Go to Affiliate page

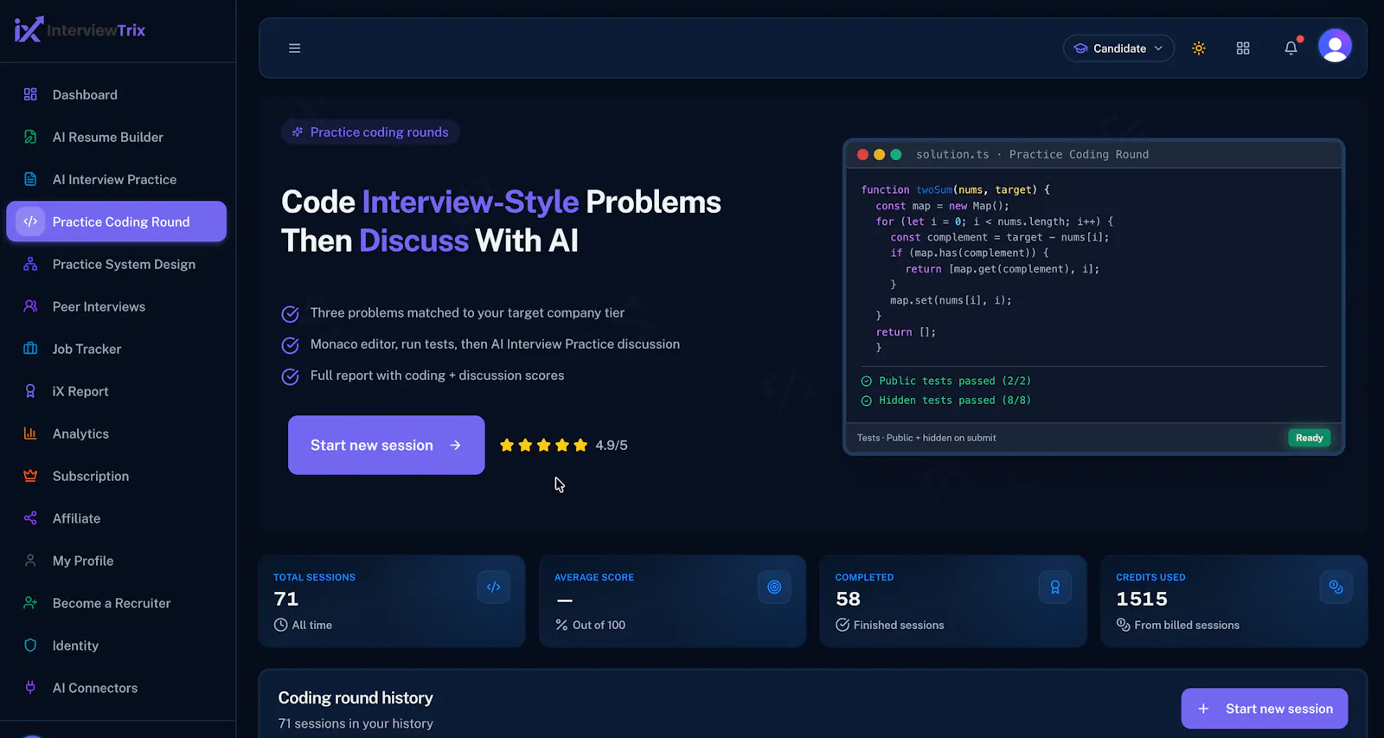coord(116,518)
